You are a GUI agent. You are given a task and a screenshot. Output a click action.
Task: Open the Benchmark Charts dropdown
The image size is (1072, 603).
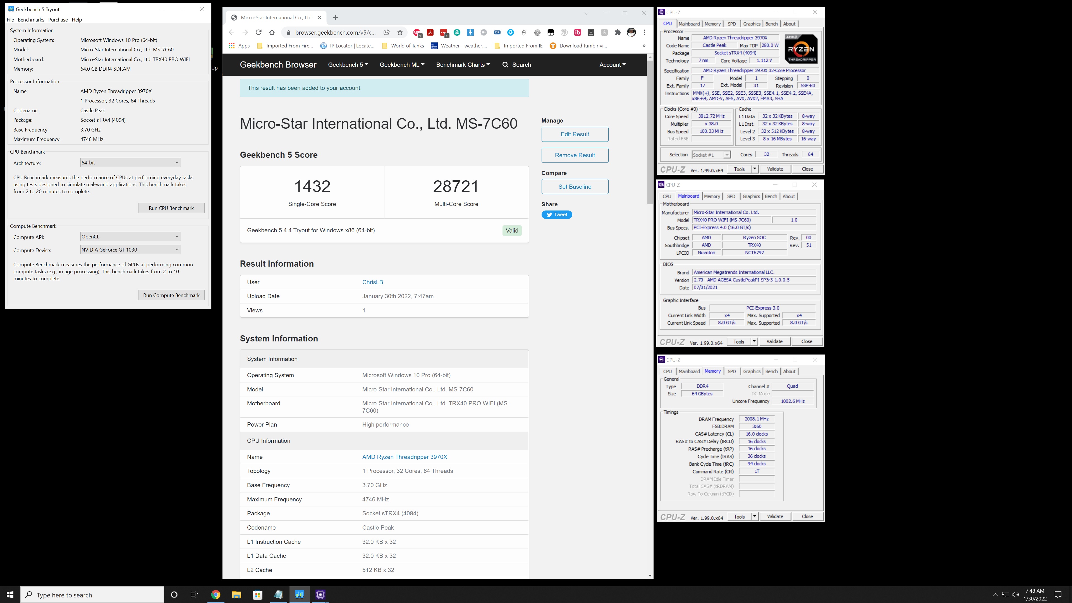[463, 64]
